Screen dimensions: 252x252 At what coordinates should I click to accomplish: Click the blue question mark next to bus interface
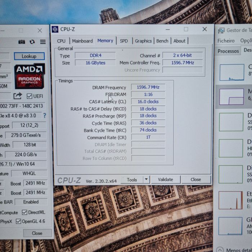45,116
